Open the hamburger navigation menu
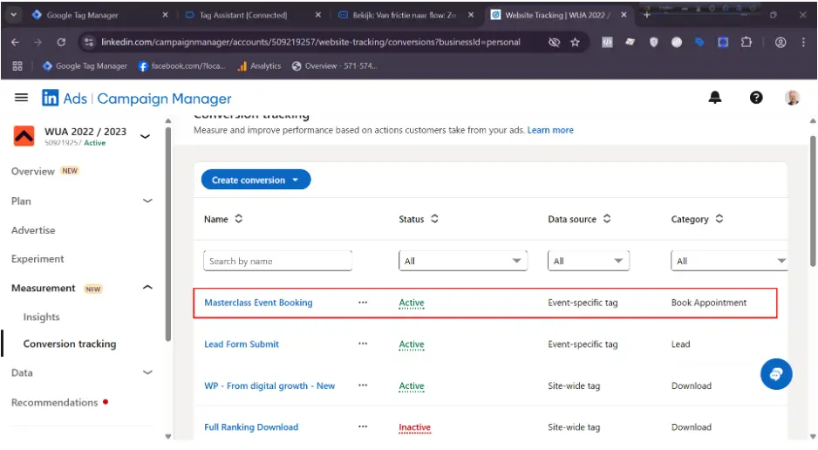Screen dimensions: 818x450 pos(21,98)
